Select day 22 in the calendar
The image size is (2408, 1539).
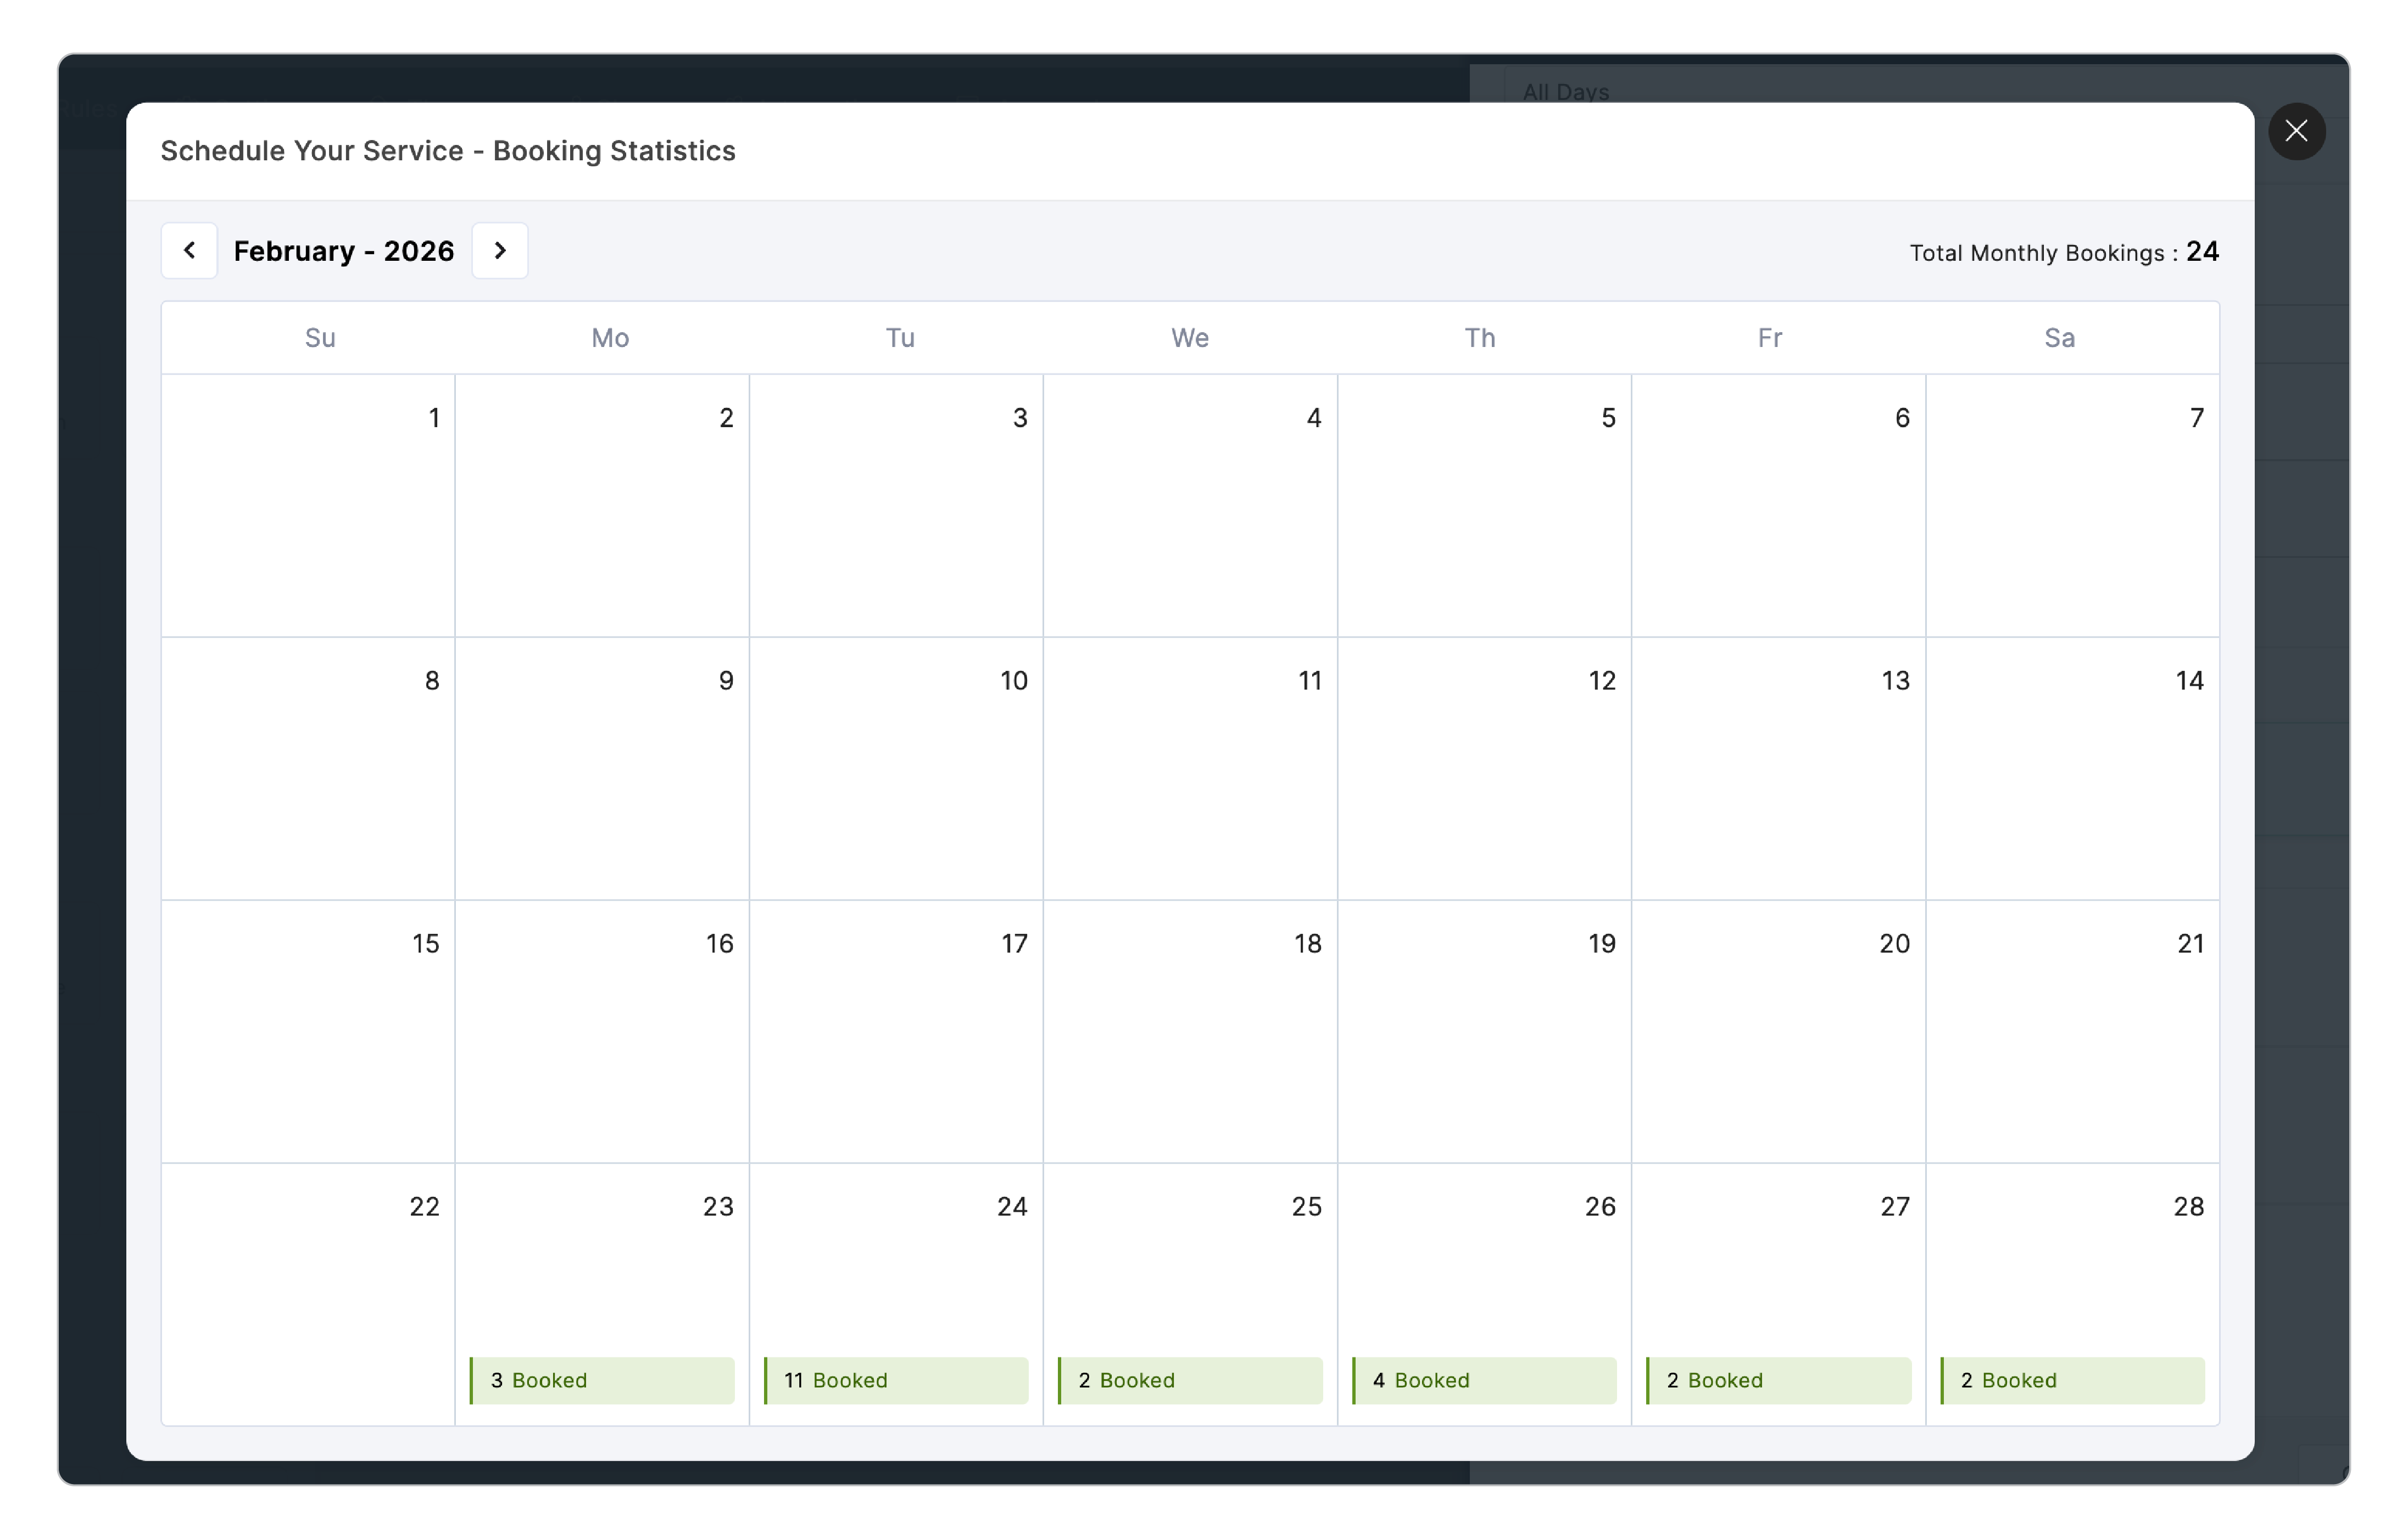(308, 1294)
